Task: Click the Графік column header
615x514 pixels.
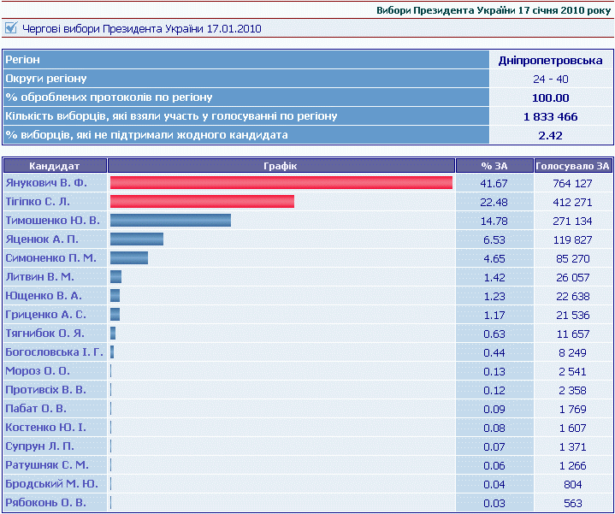Action: click(281, 166)
